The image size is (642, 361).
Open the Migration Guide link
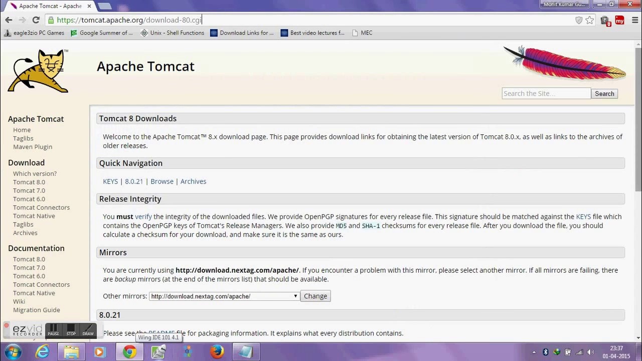point(37,310)
